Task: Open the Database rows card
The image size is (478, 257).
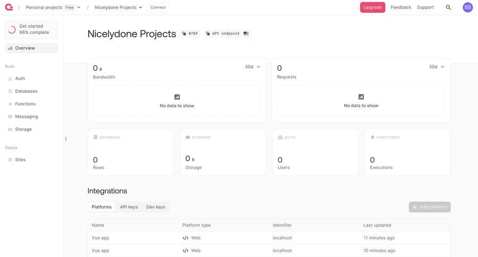Action: click(131, 152)
